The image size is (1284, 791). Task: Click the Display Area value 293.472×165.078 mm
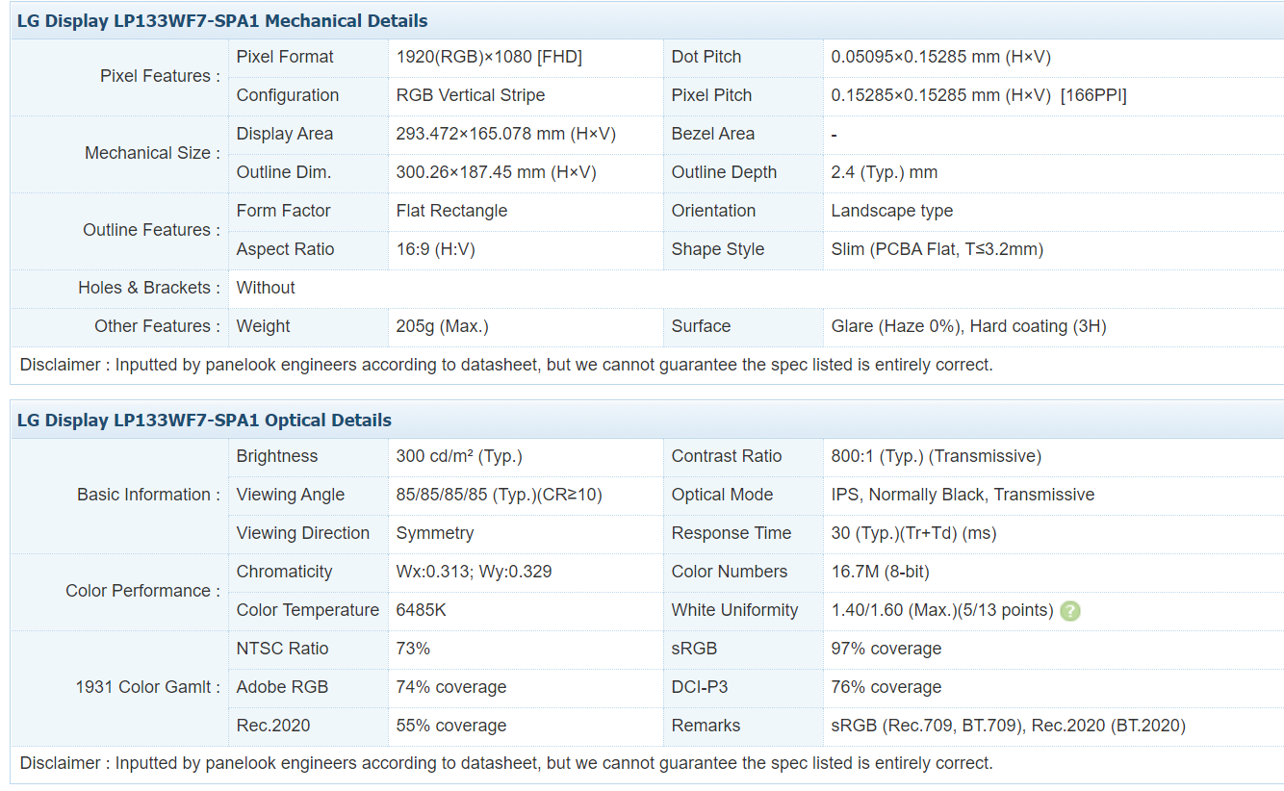[x=505, y=134]
